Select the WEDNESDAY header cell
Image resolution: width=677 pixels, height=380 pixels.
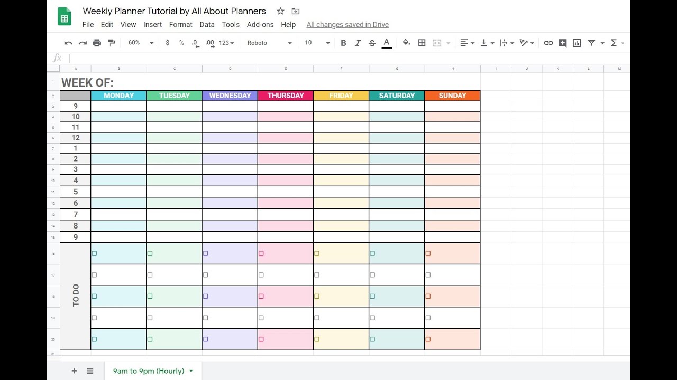click(230, 96)
